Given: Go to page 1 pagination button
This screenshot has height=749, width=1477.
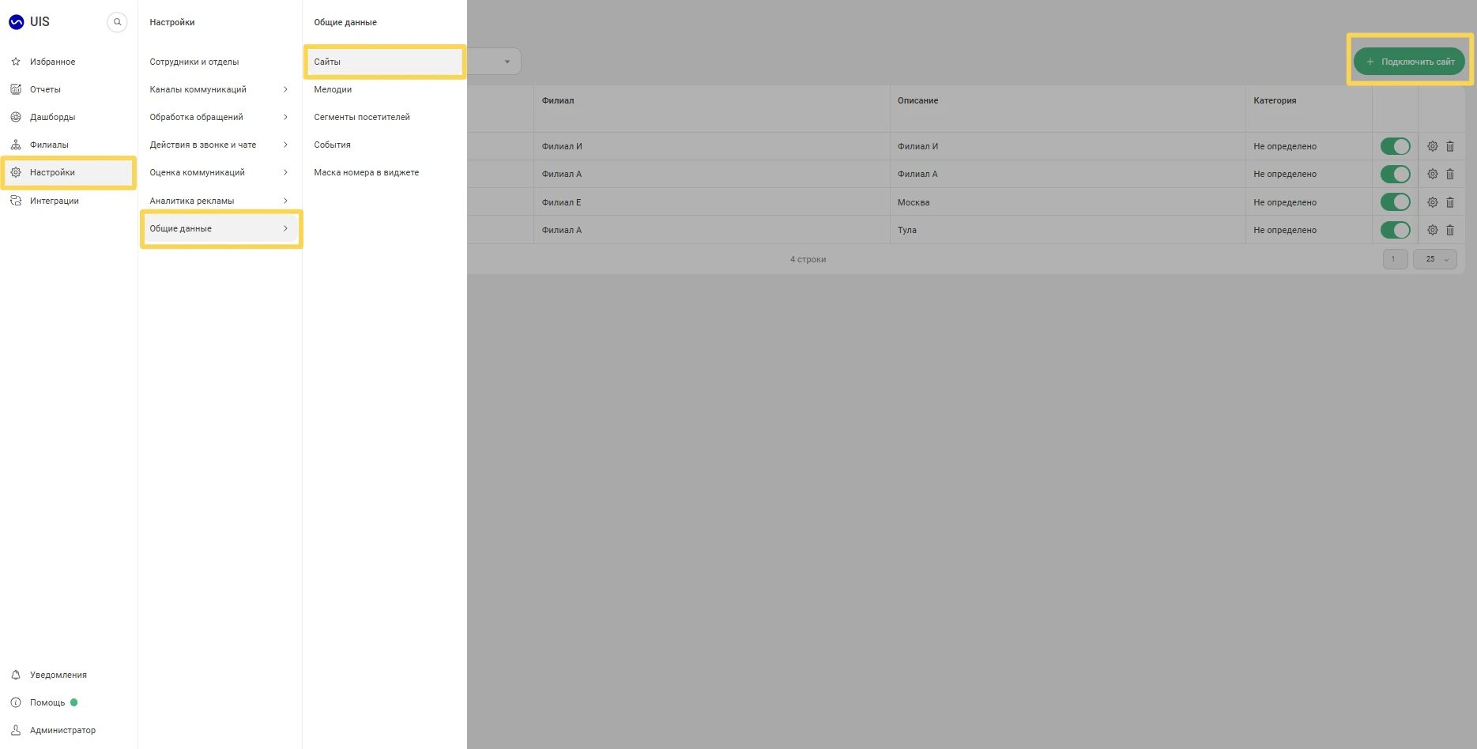Looking at the screenshot, I should click(x=1395, y=259).
